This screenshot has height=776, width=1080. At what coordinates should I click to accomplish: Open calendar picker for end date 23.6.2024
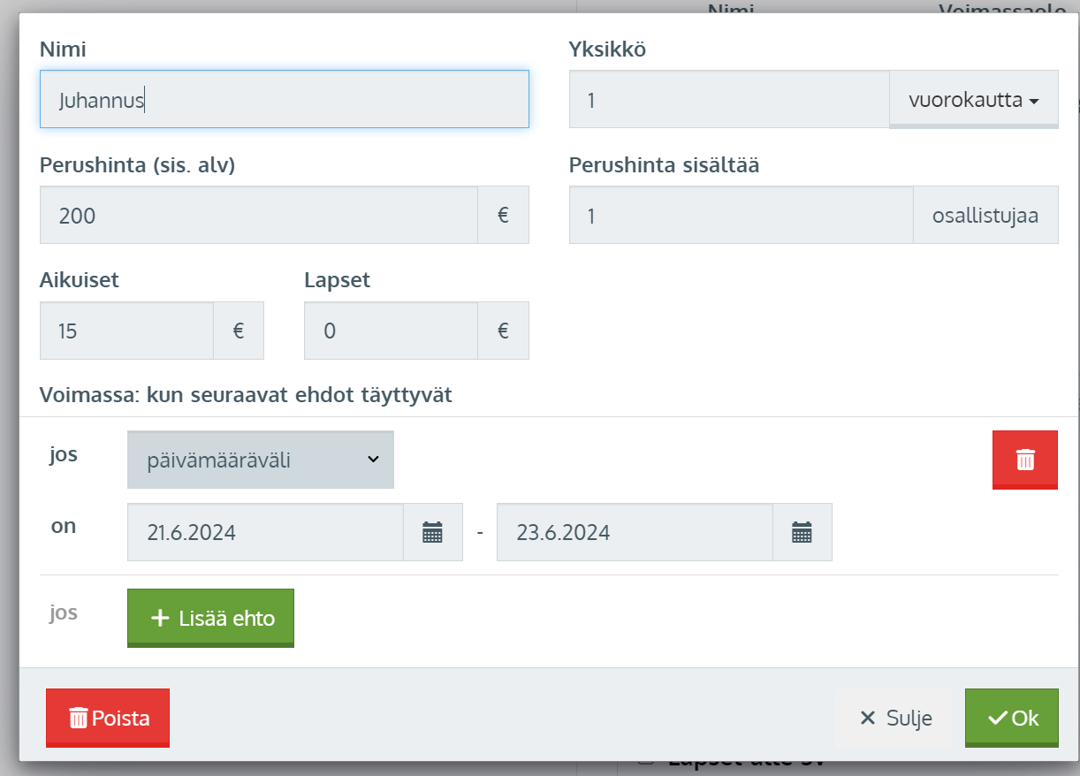click(x=802, y=532)
